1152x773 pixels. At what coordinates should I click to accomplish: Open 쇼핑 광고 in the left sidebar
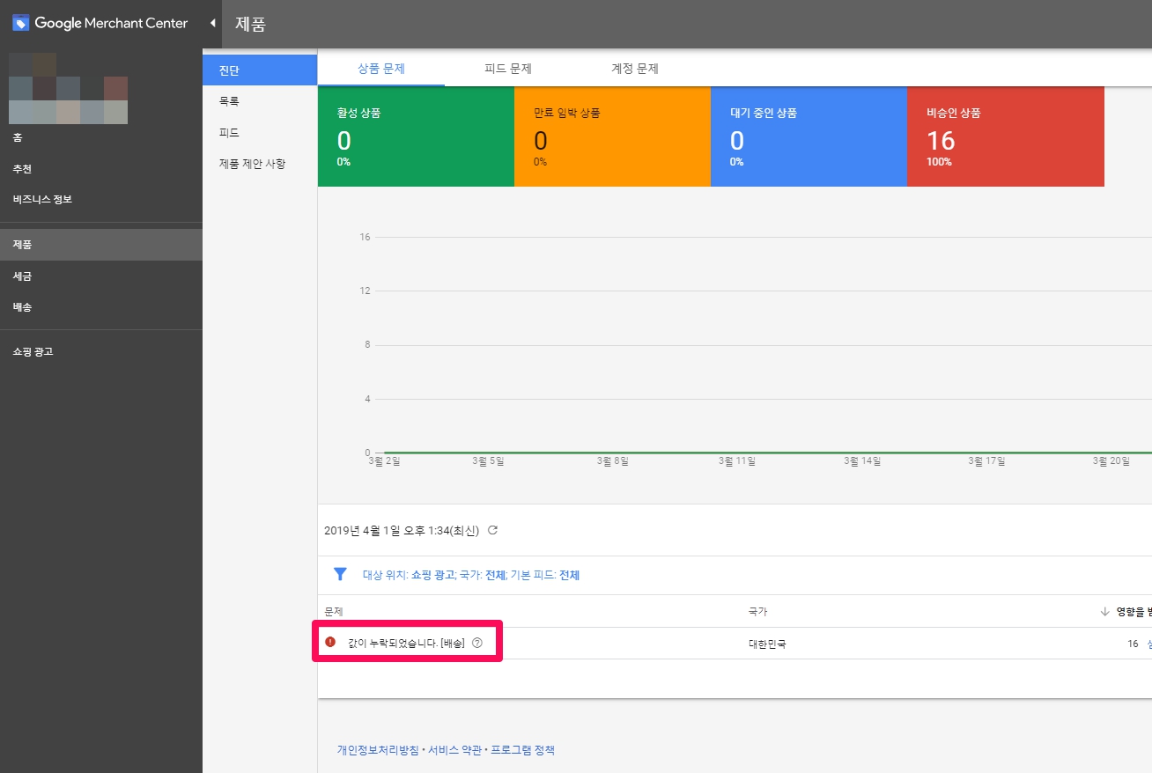click(33, 352)
